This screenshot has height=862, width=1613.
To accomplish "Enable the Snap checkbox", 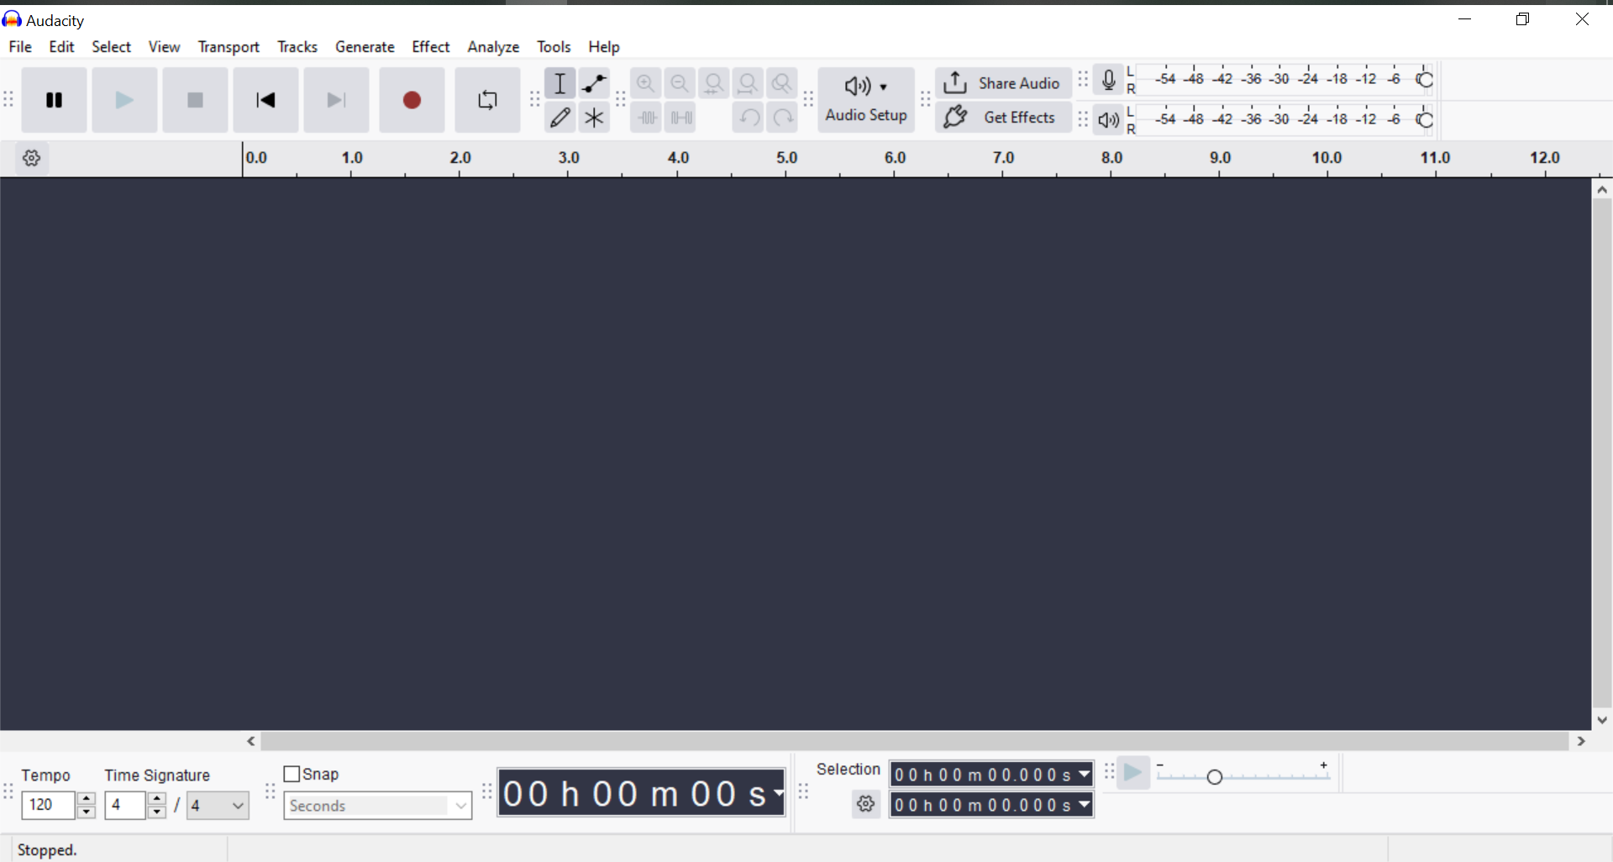I will 292,774.
